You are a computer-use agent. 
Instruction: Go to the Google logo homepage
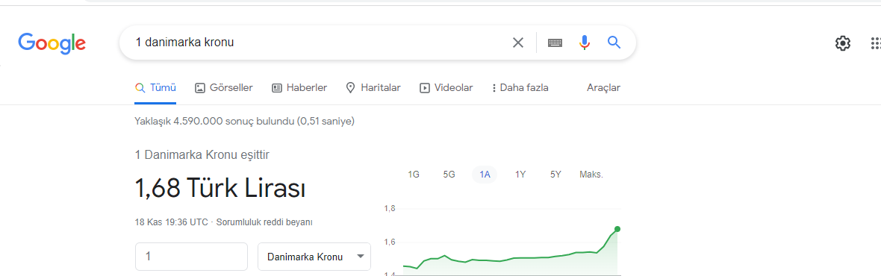click(52, 43)
